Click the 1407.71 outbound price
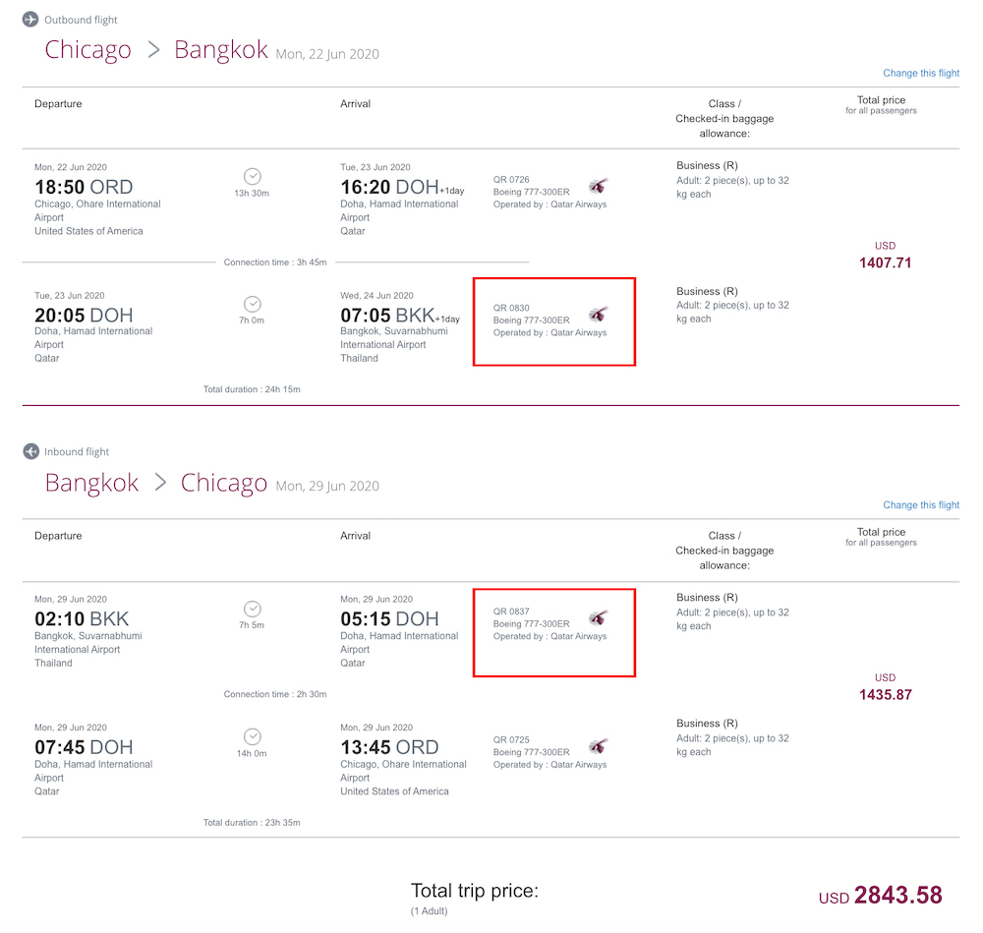 coord(886,262)
